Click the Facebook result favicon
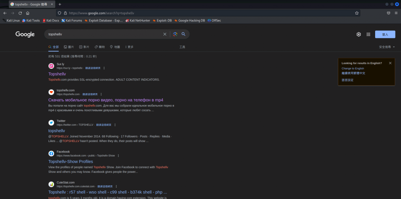This screenshot has width=401, height=199. tap(51, 153)
